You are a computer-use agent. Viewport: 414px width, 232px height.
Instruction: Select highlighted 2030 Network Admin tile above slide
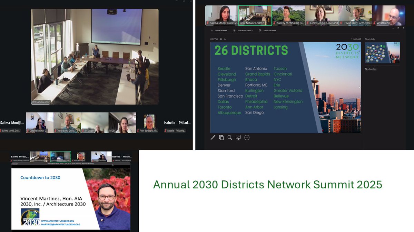255,15
